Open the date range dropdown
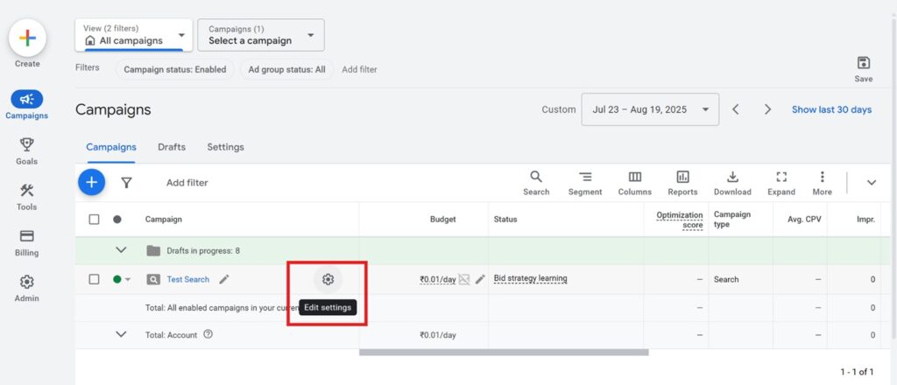Screen dimensions: 897x385 tap(650, 109)
